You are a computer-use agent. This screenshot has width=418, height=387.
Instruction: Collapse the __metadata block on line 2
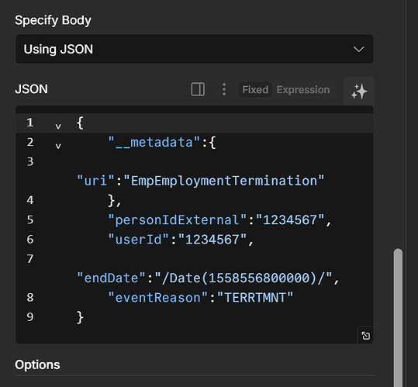pos(58,146)
